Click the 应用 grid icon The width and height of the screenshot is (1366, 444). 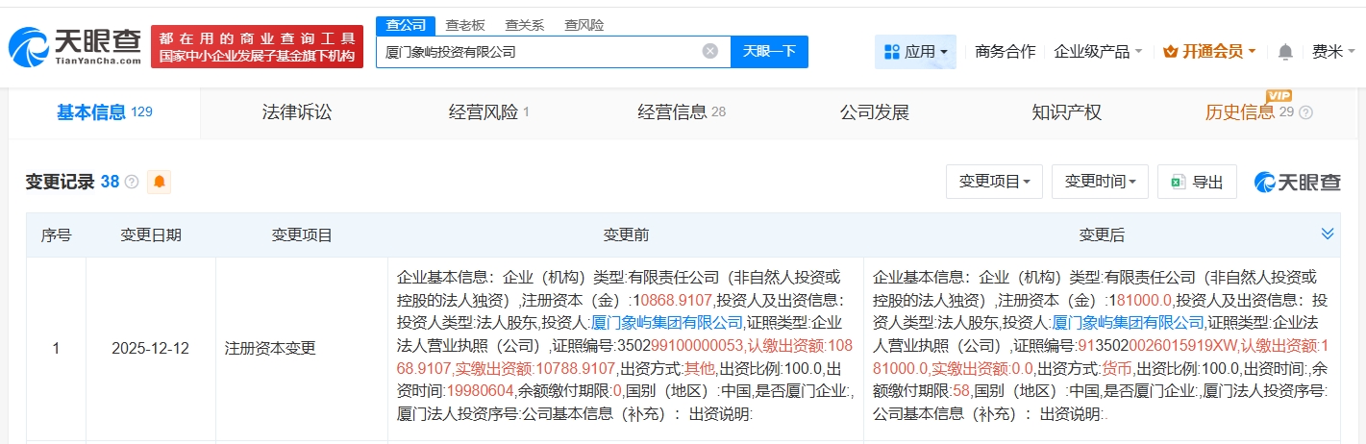[x=891, y=52]
